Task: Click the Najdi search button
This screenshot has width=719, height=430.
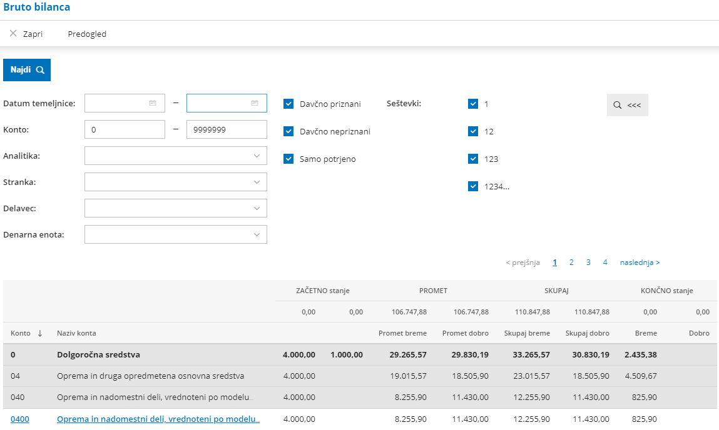Action: click(27, 70)
